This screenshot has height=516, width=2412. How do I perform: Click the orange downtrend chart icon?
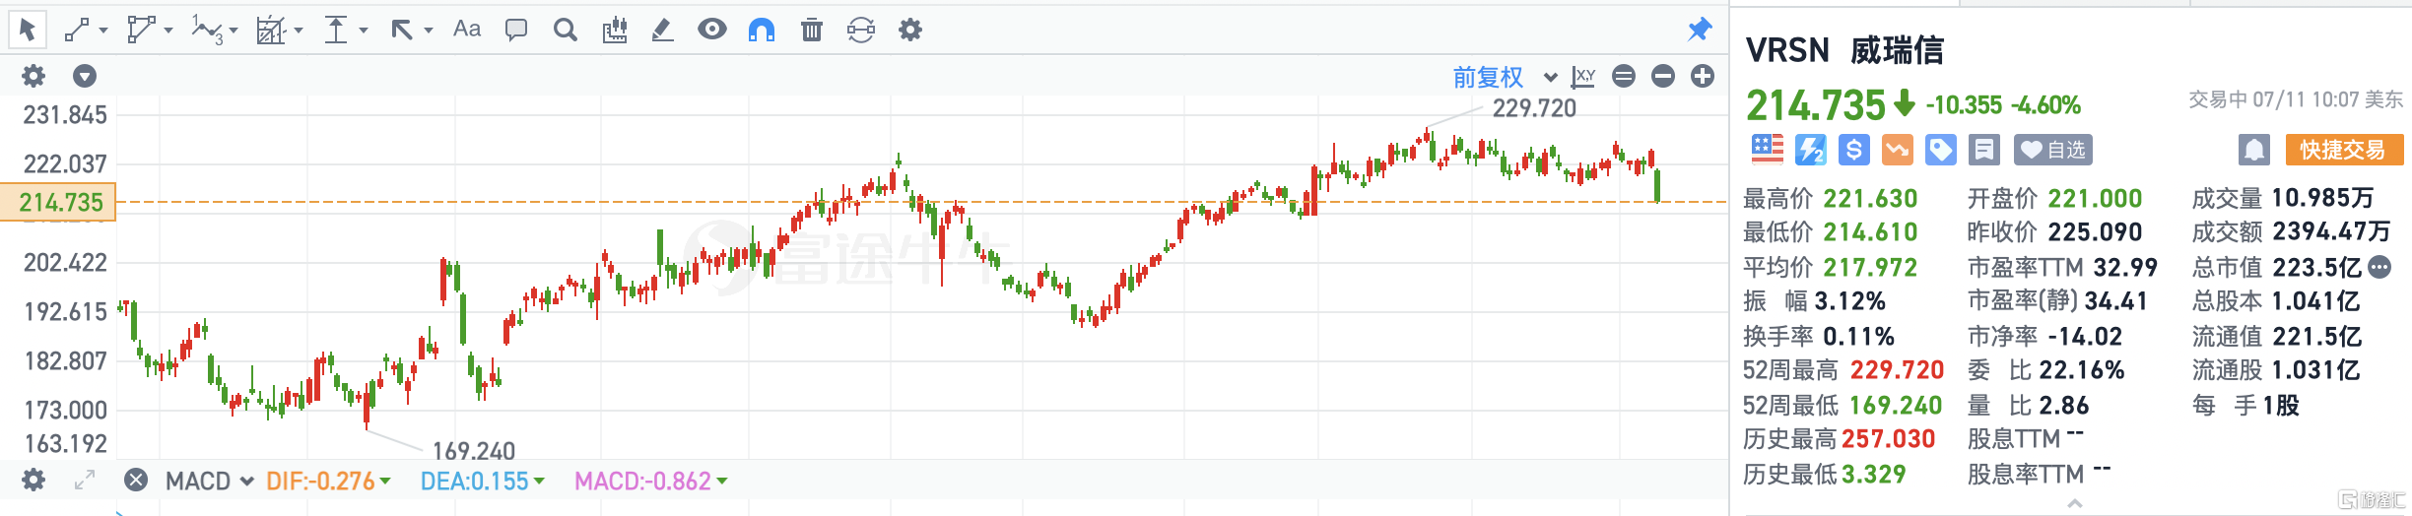(1898, 150)
